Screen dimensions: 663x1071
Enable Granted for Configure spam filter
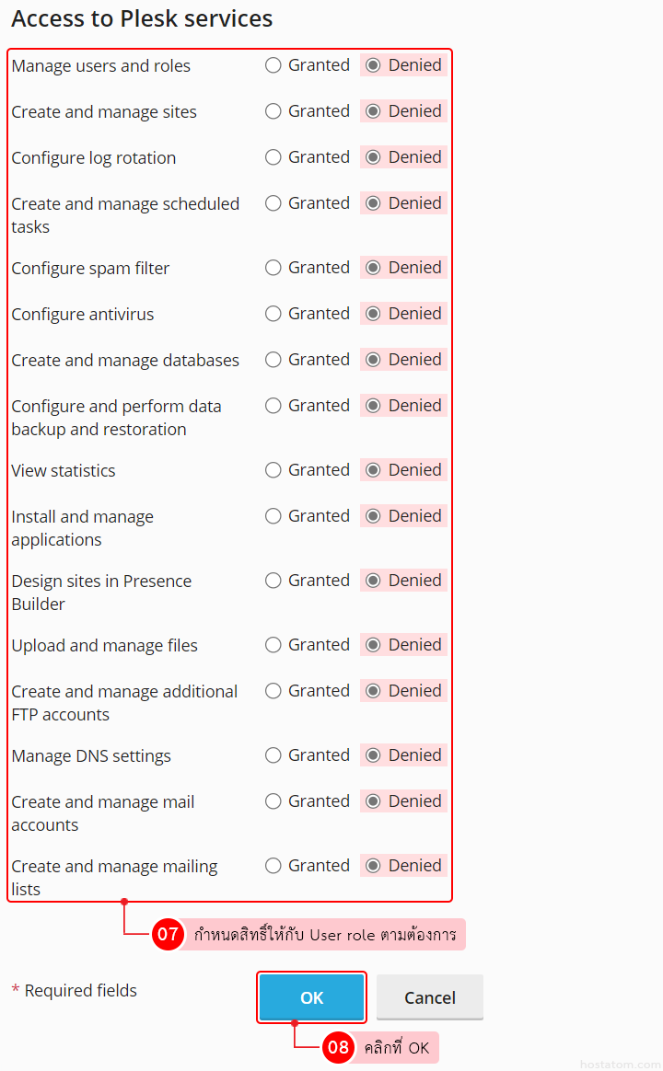point(273,268)
